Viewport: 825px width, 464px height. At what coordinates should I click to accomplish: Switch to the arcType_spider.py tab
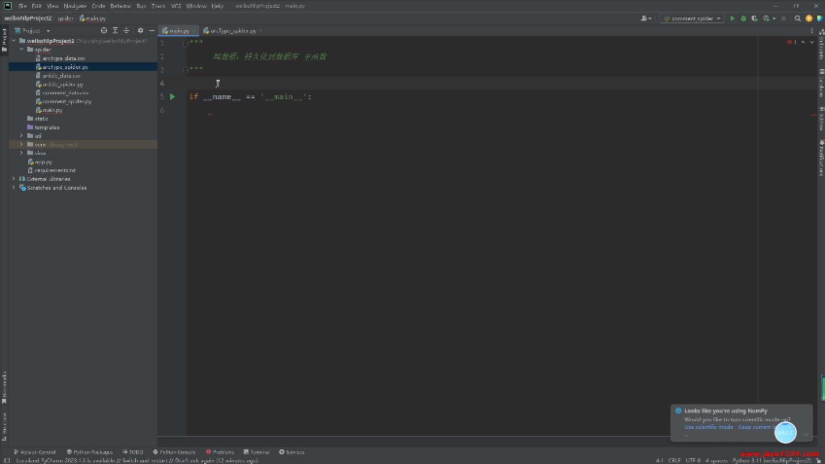point(232,31)
